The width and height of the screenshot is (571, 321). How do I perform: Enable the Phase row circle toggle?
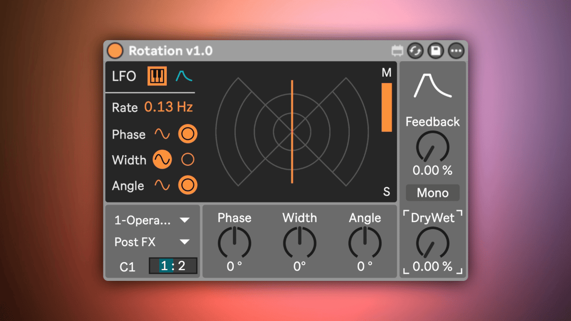[x=188, y=134]
